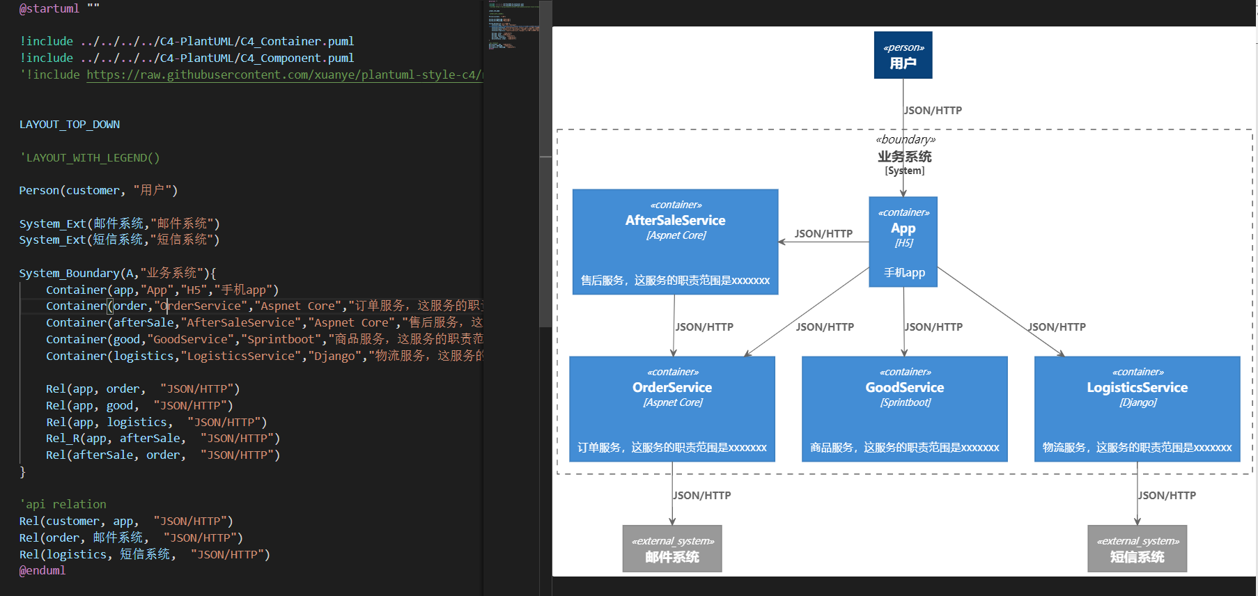Viewport: 1258px width, 596px height.
Task: Click the Container(logistics,"LogisticsService") line
Action: coord(264,356)
